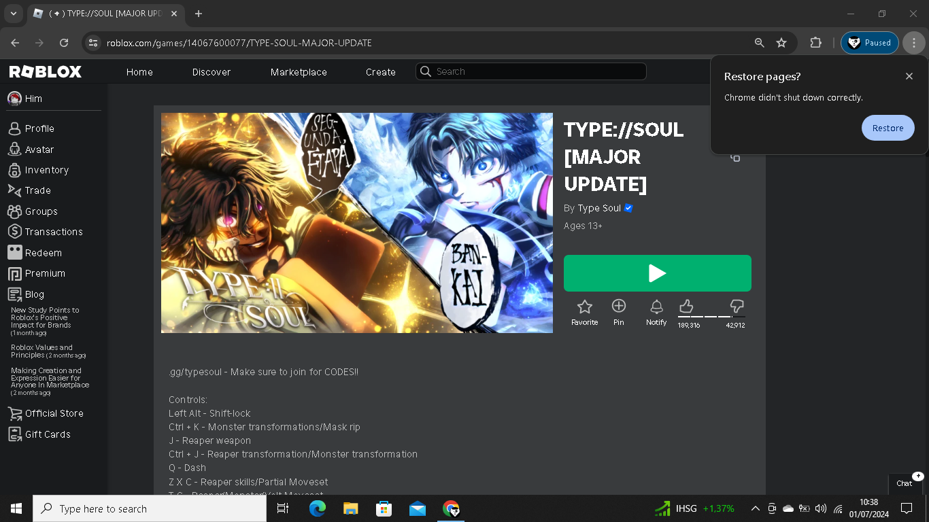Reload the page

(64, 43)
